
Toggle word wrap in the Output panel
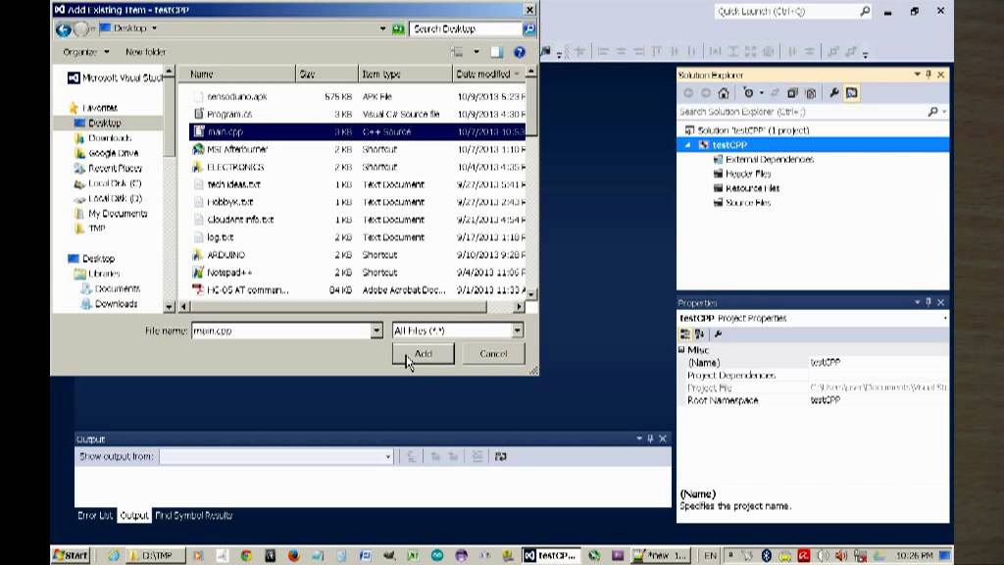501,457
